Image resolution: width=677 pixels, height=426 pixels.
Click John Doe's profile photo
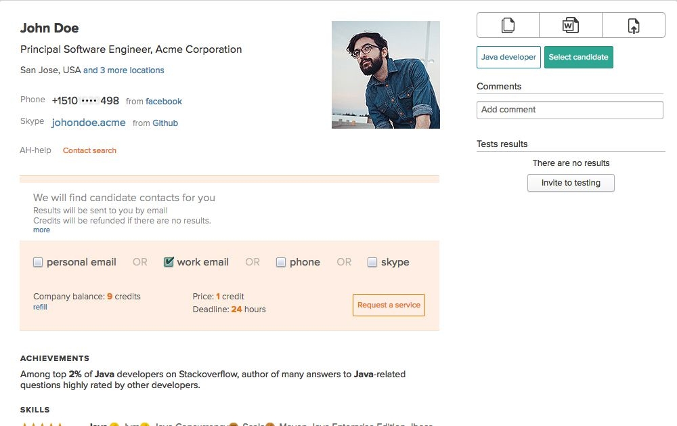(386, 74)
